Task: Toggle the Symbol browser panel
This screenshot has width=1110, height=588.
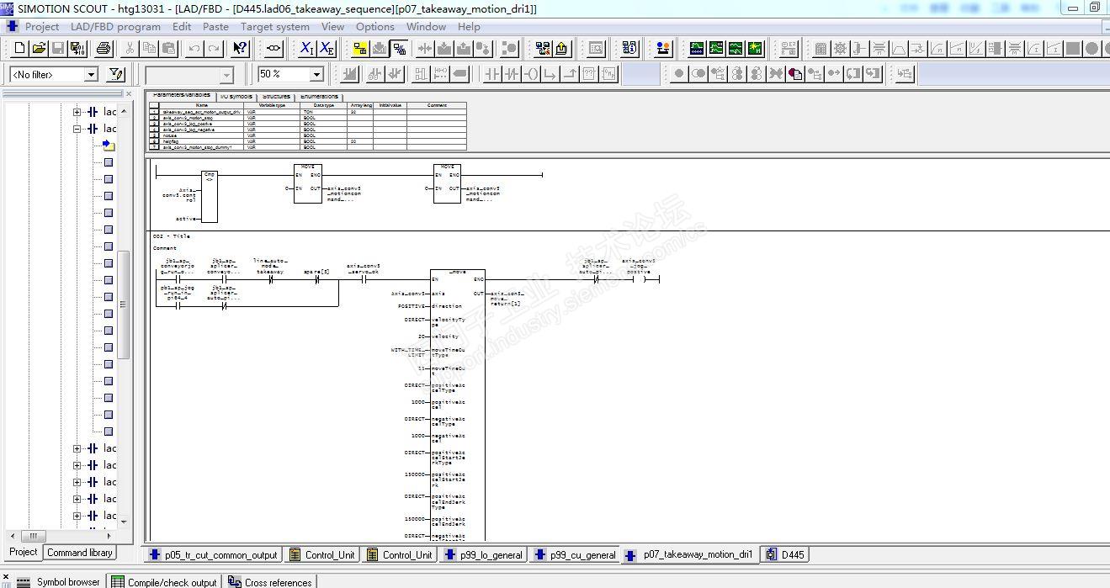Action: coord(59,581)
